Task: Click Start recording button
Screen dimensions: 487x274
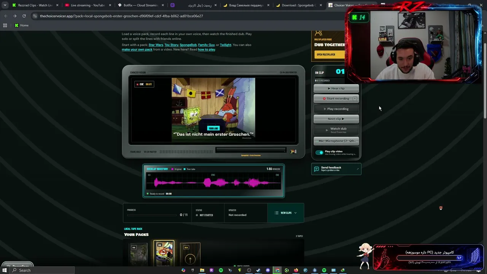Action: [x=336, y=99]
